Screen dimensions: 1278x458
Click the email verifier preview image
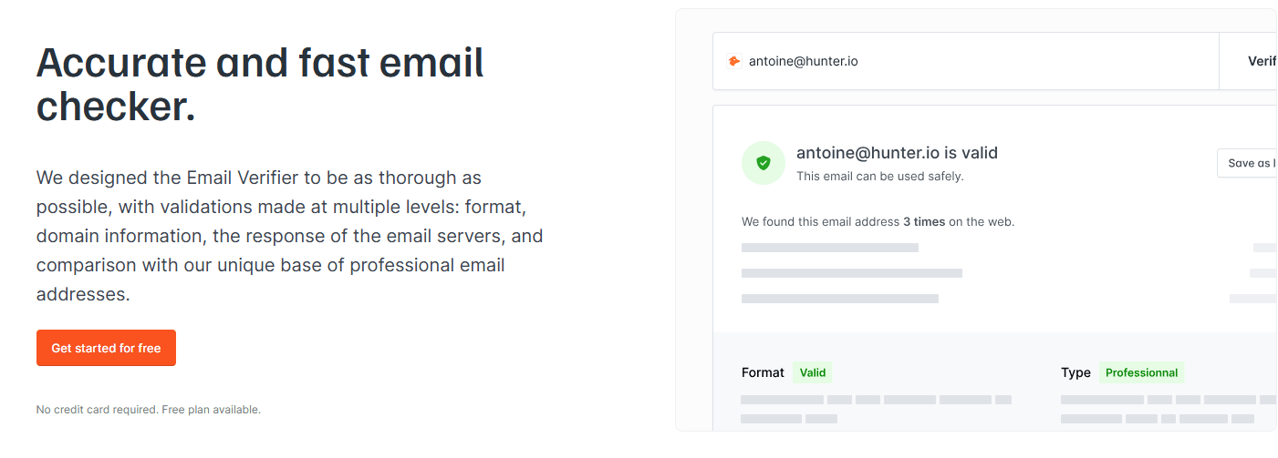click(976, 220)
